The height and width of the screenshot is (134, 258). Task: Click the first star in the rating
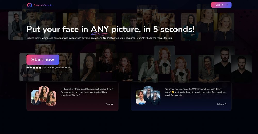click(28, 68)
